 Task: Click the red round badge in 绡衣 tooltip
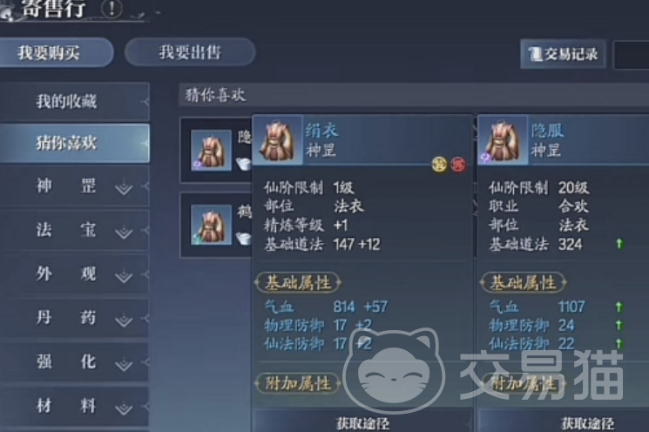(458, 165)
